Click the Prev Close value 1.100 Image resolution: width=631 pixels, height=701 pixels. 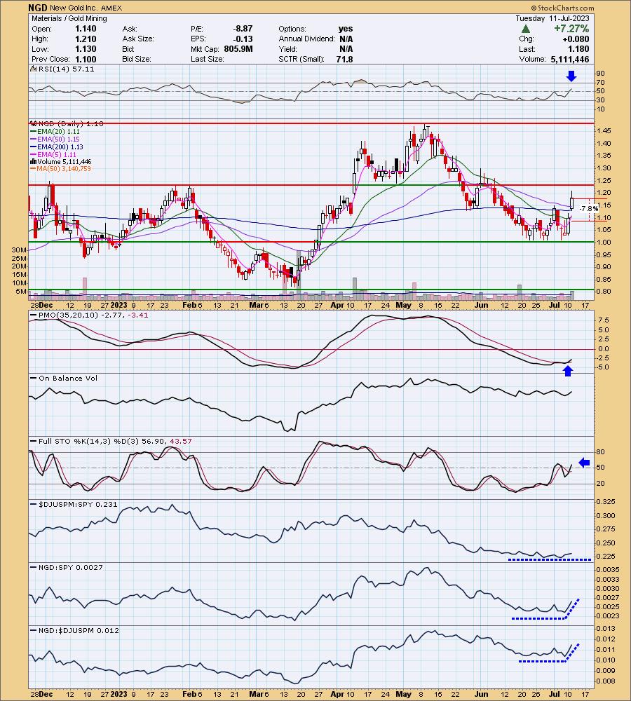coord(86,59)
